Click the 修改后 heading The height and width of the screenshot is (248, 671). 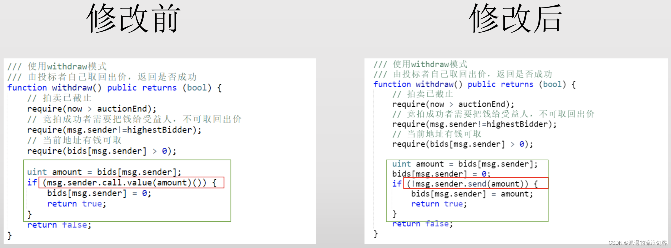(516, 19)
